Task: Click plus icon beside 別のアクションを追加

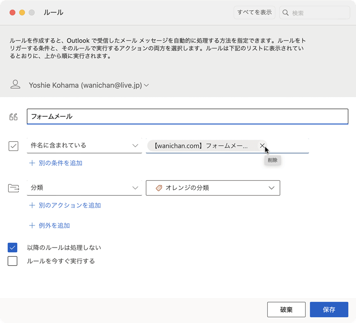Action: (32, 205)
